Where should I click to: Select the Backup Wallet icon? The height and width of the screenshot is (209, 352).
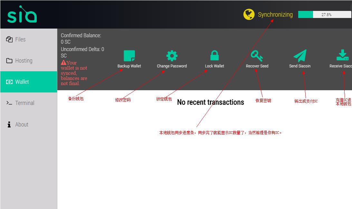129,55
